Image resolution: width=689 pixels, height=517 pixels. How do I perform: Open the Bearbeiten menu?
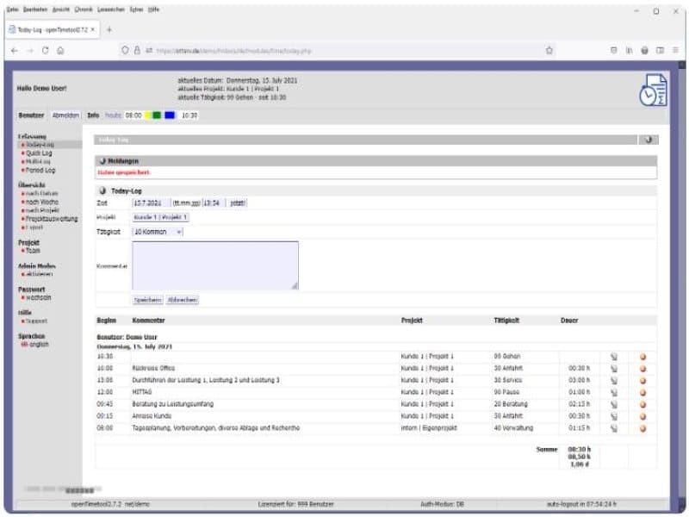click(35, 9)
